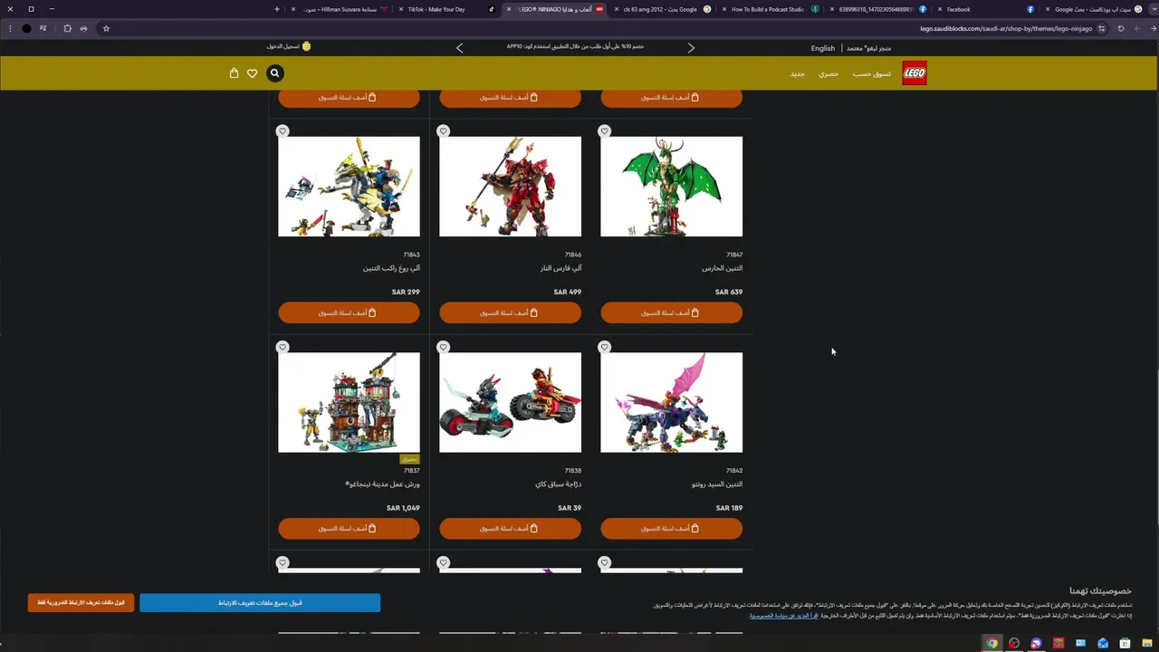Click the right arrow of promo banner
The width and height of the screenshot is (1159, 652).
pyautogui.click(x=691, y=48)
